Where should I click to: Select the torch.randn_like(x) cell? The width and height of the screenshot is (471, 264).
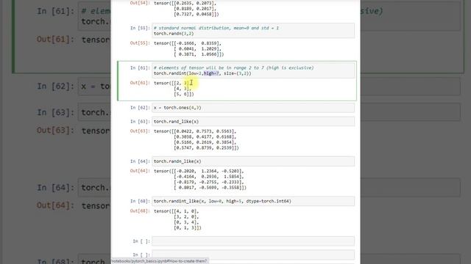(253, 161)
